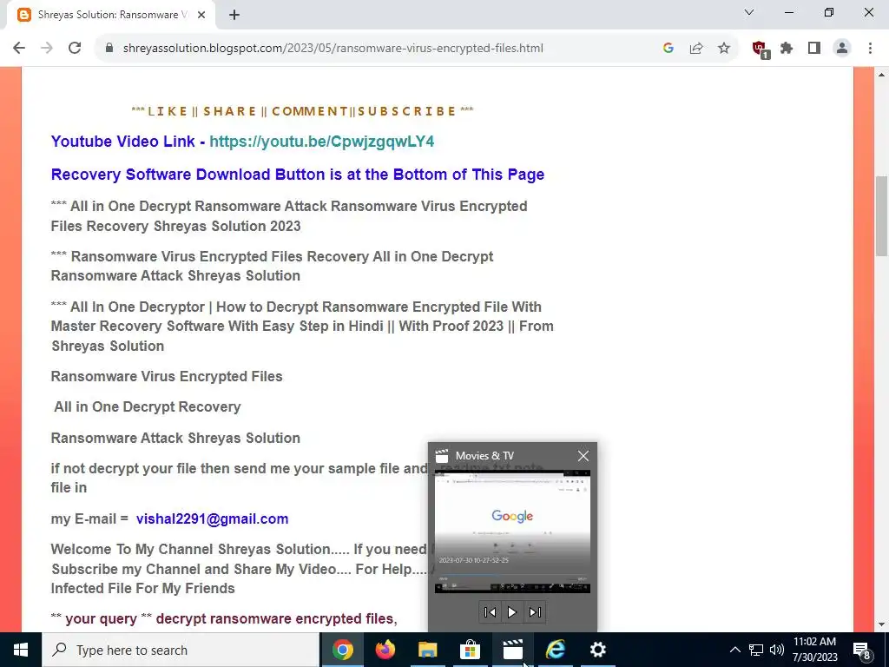
Task: Click the forward navigation arrow
Action: coord(47,49)
